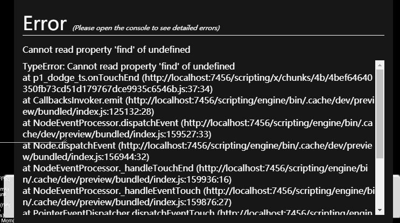
Task: Click the 'Cannot read property' summary message
Action: pyautogui.click(x=106, y=50)
